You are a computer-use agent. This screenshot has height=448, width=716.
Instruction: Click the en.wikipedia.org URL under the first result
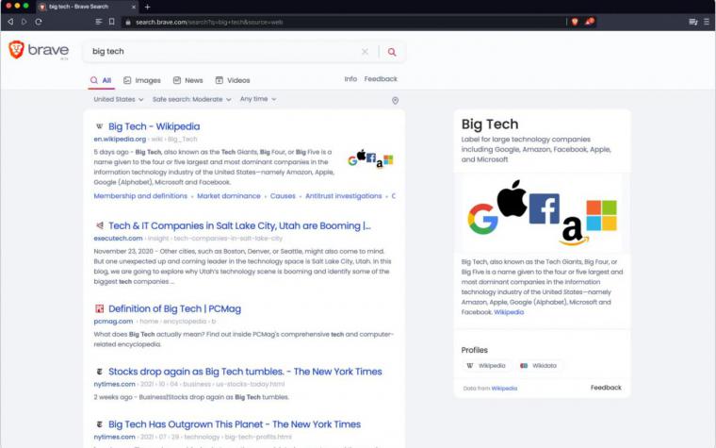click(x=120, y=139)
